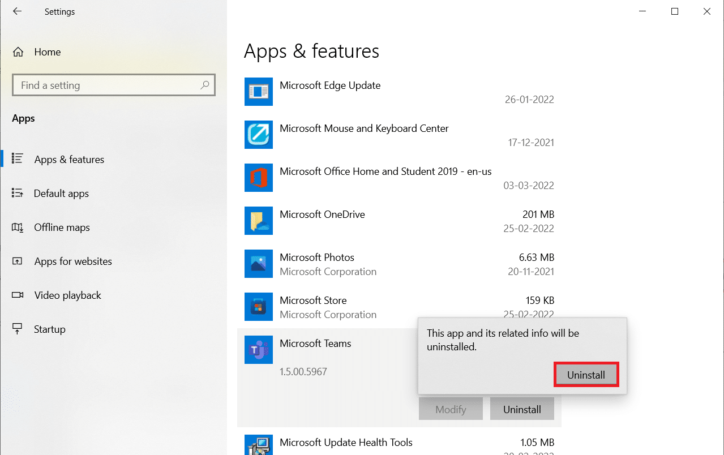Select the Microsoft Photos entry name

pos(317,257)
